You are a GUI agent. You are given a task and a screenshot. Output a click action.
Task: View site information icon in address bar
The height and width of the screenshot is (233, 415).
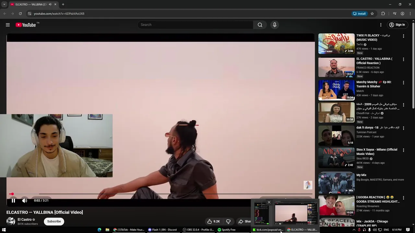tap(30, 14)
